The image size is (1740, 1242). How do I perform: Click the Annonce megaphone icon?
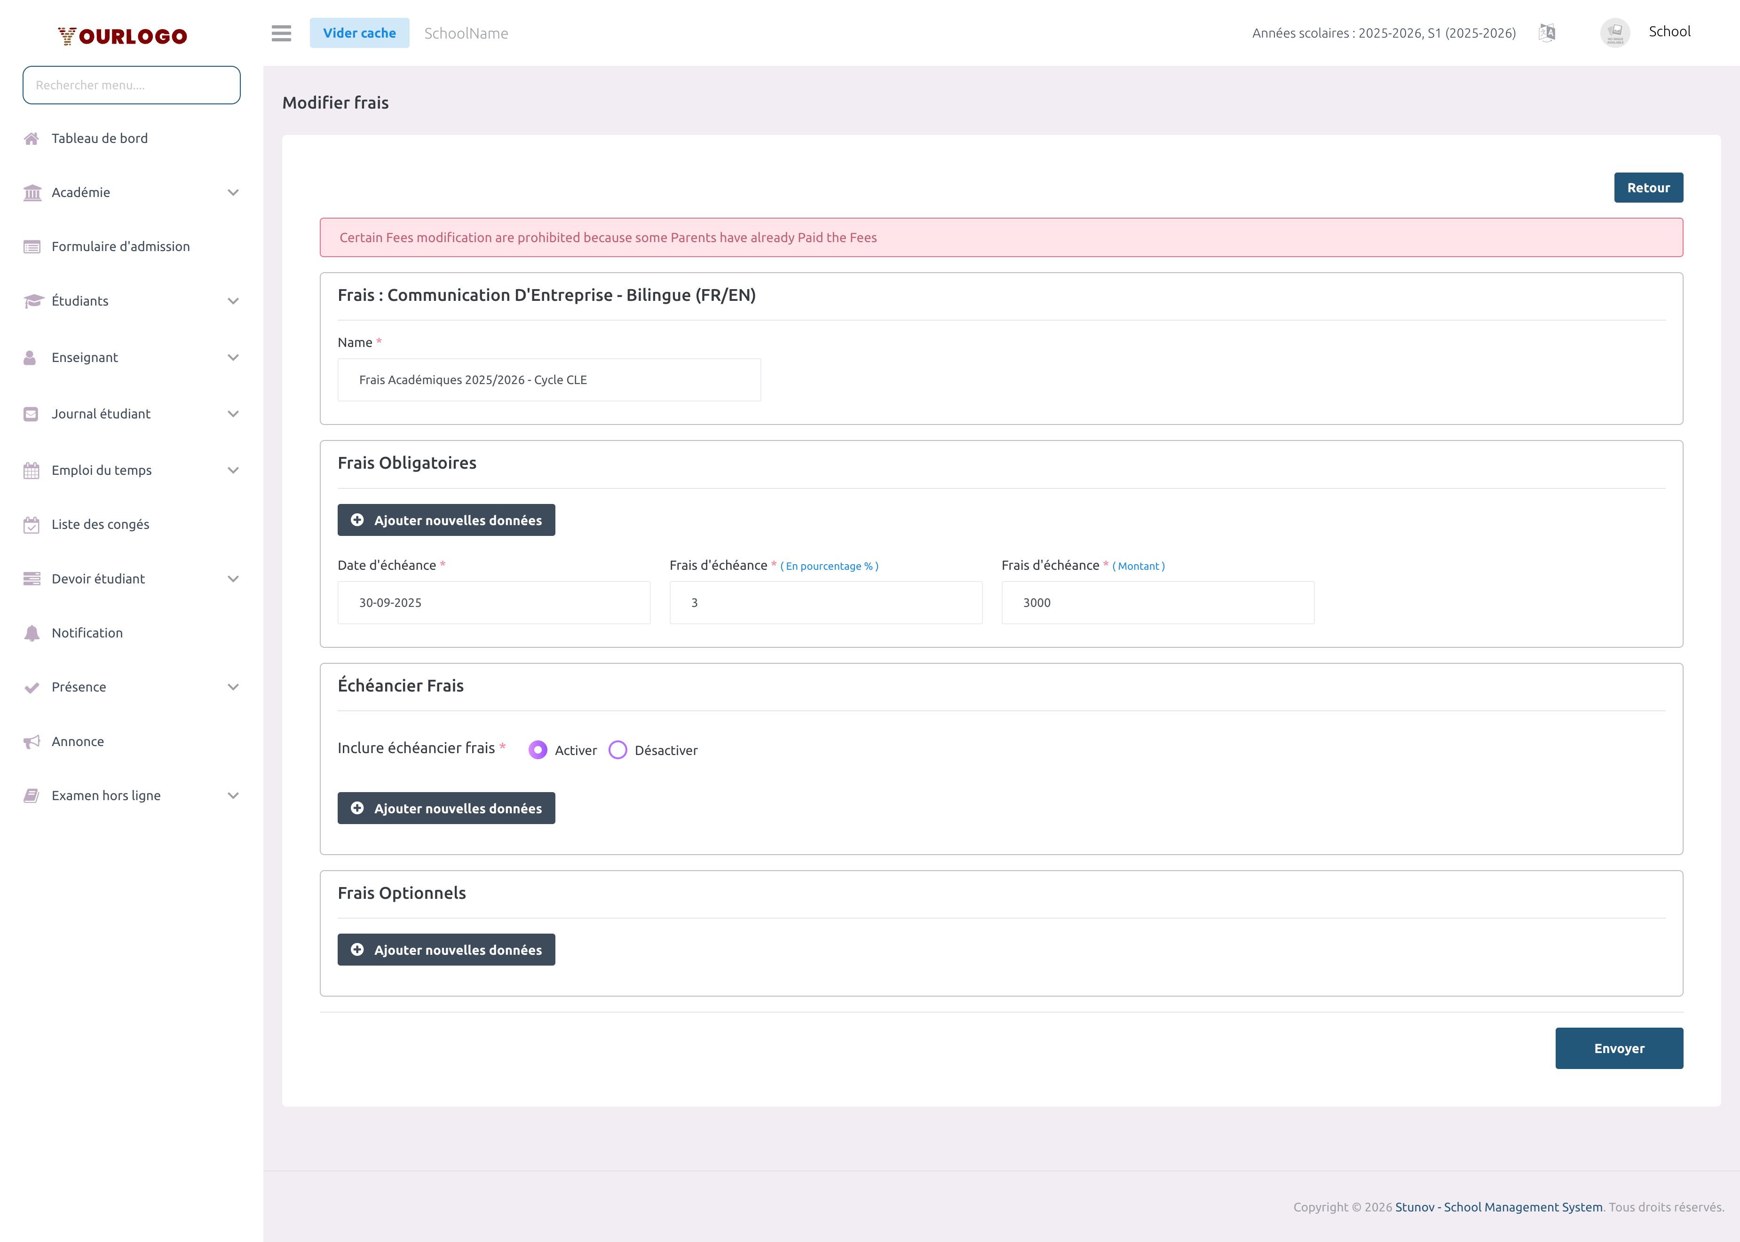pyautogui.click(x=32, y=742)
